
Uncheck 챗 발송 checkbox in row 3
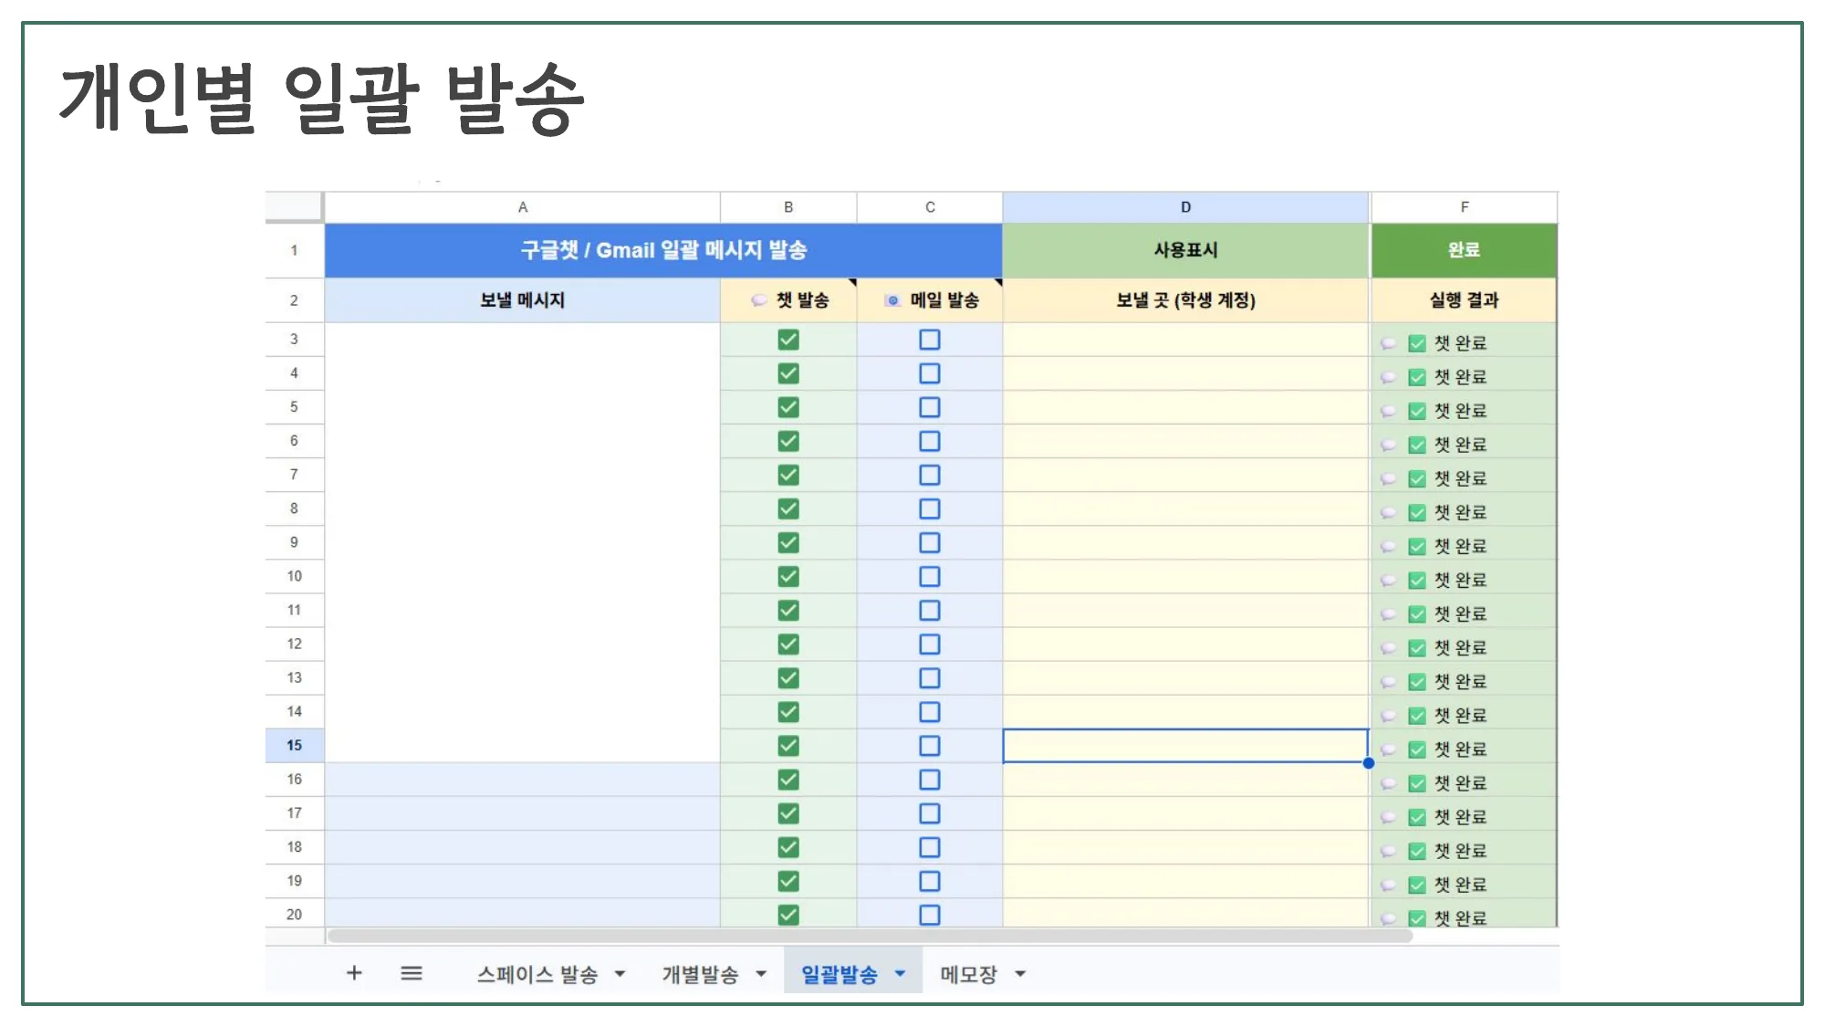coord(788,340)
